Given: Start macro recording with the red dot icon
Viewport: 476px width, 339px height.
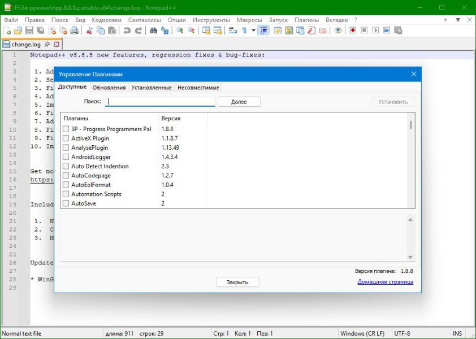Looking at the screenshot, I should point(353,31).
